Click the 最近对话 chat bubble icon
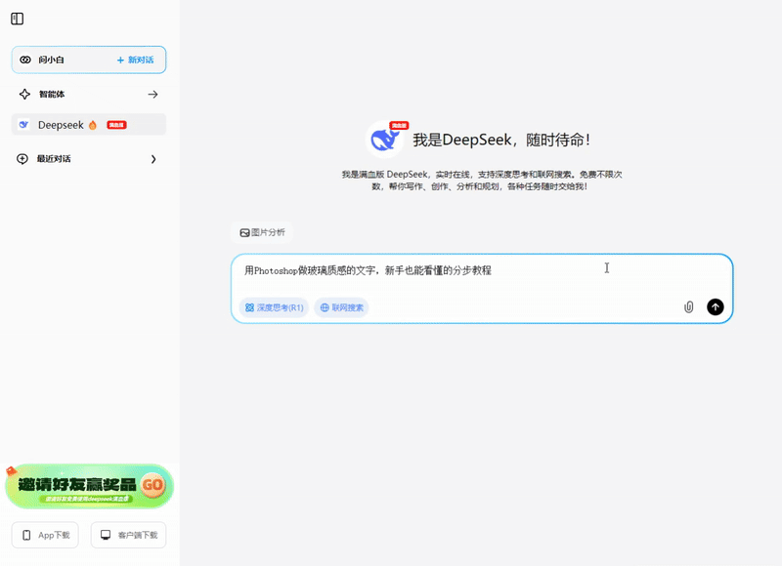Viewport: 782px width, 566px height. [x=22, y=159]
